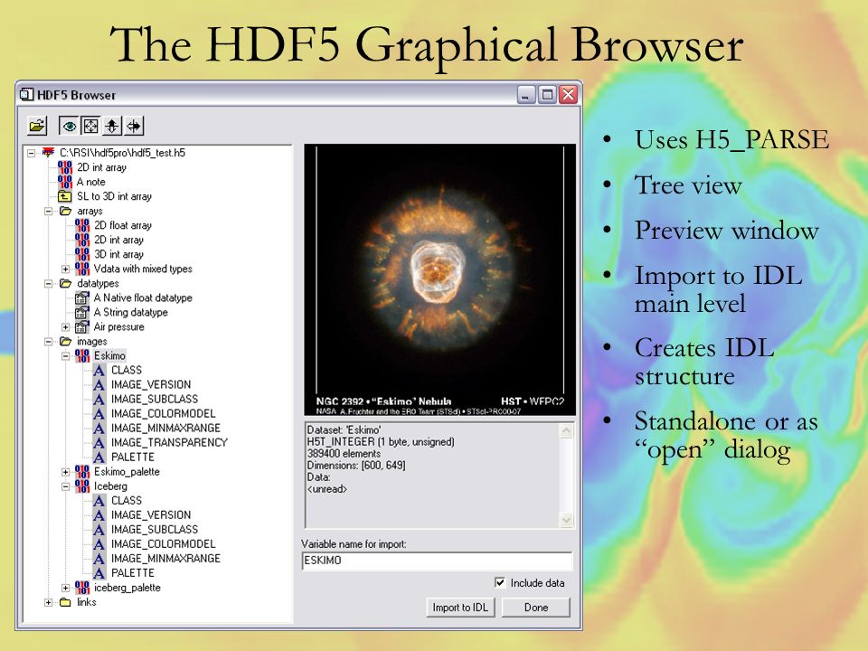Click the IMAGE_TRANSPARENCY attribute icon

pos(99,442)
